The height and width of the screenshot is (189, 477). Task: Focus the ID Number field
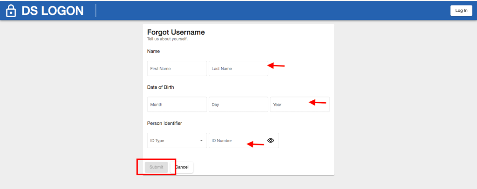tap(244, 140)
